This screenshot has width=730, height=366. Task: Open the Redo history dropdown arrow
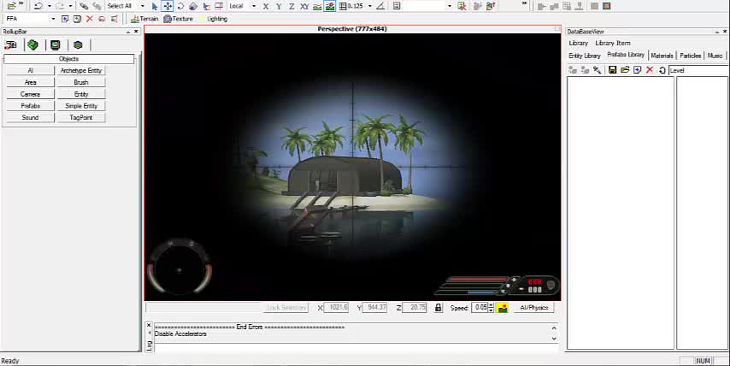tap(70, 6)
